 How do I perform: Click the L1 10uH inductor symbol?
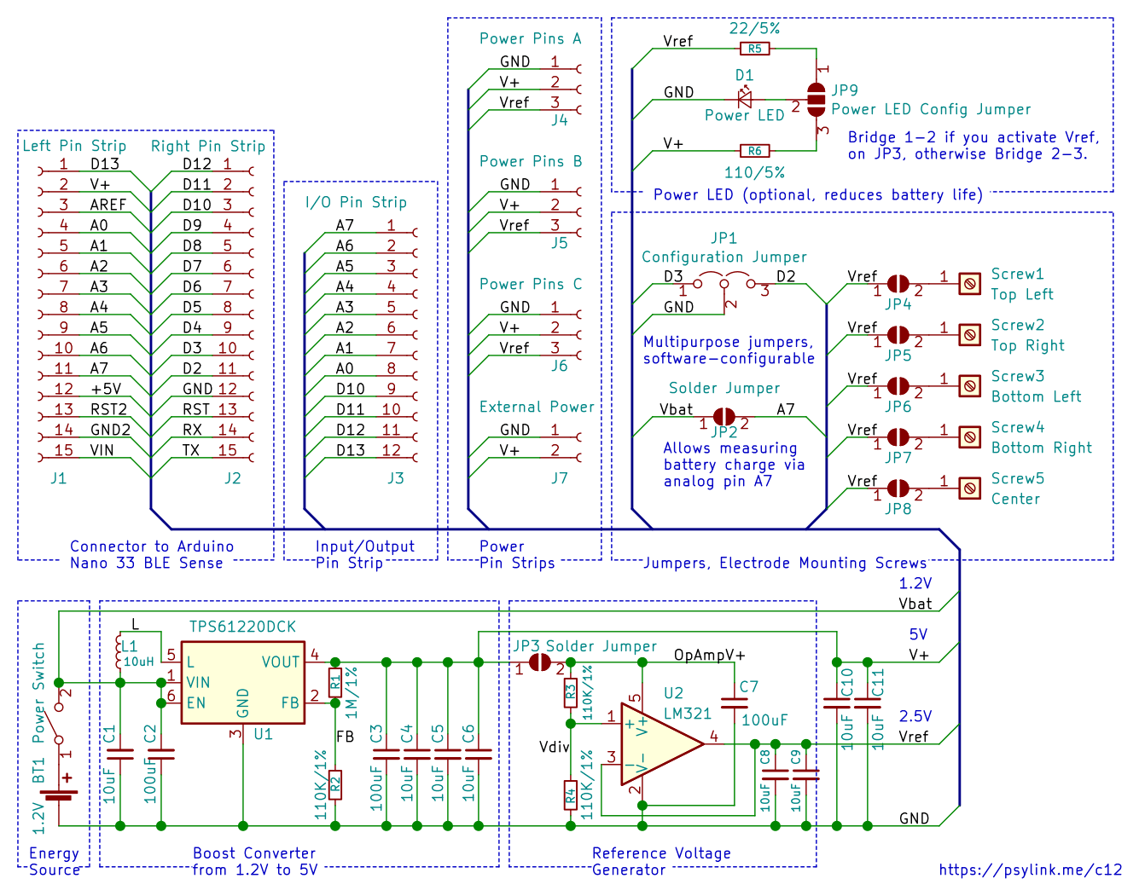tap(119, 654)
